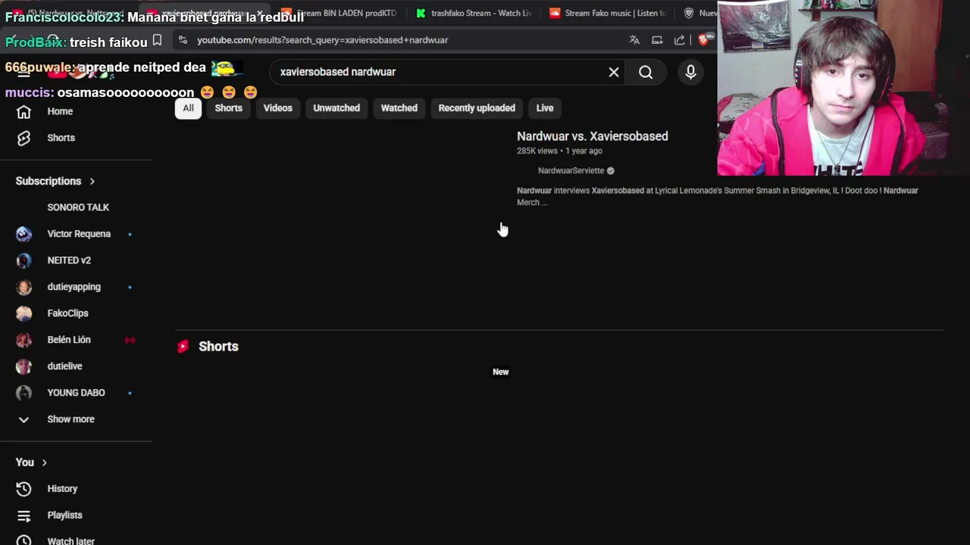Click the NardwuarServiette verified badge
This screenshot has width=970, height=545.
[611, 171]
